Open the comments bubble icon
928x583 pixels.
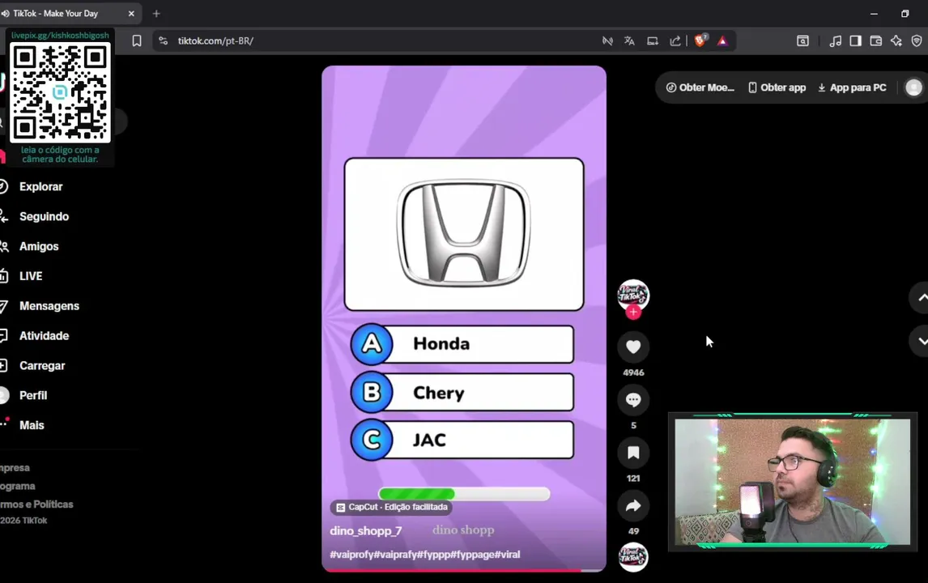(633, 399)
